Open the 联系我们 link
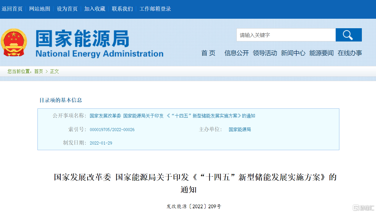The width and height of the screenshot is (376, 213). pos(122,9)
